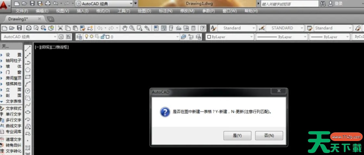Image resolution: width=364 pixels, height=155 pixels.
Task: Click the keyword search input field
Action: pyautogui.click(x=290, y=4)
